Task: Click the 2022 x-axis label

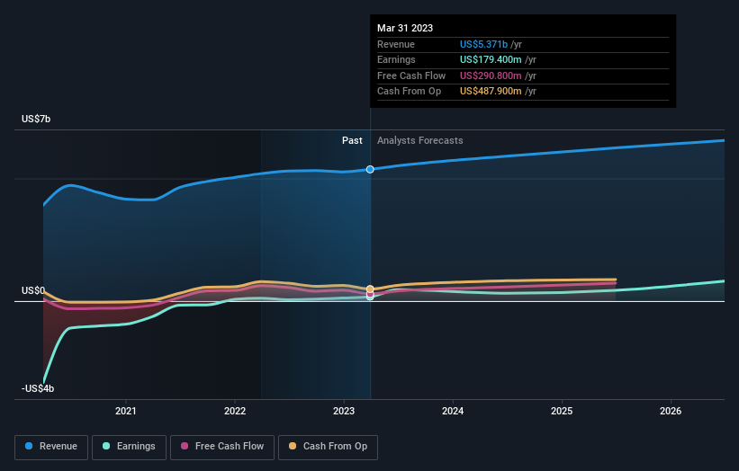Action: (x=235, y=411)
